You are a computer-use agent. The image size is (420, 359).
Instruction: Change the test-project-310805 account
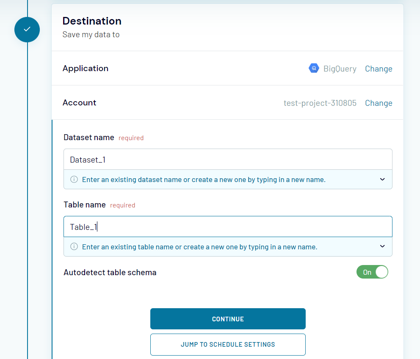click(x=379, y=103)
